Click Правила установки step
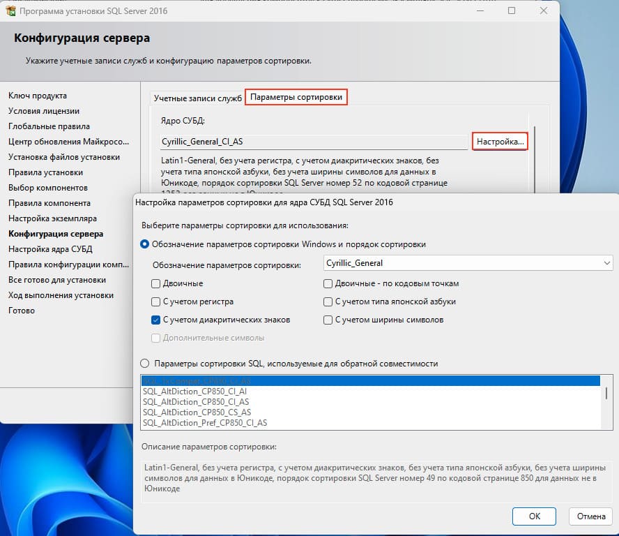The height and width of the screenshot is (536, 619). pos(45,172)
